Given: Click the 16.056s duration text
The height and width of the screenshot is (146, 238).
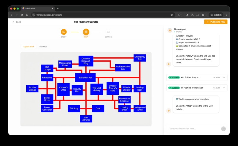Looking at the screenshot, I should coord(216,78).
